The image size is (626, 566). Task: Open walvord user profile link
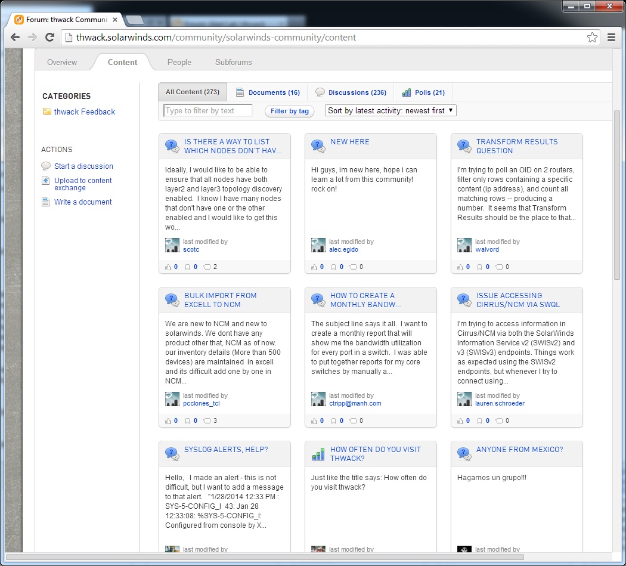tap(487, 250)
